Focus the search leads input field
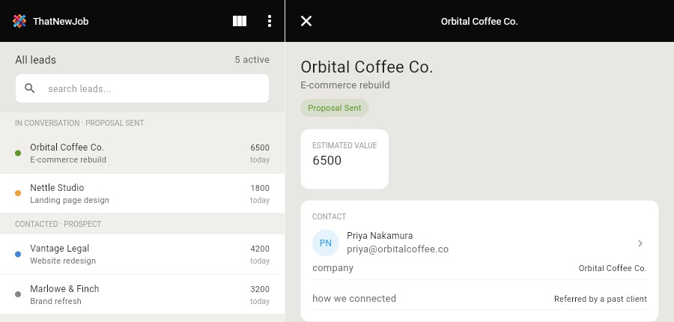Image resolution: width=674 pixels, height=322 pixels. [142, 88]
